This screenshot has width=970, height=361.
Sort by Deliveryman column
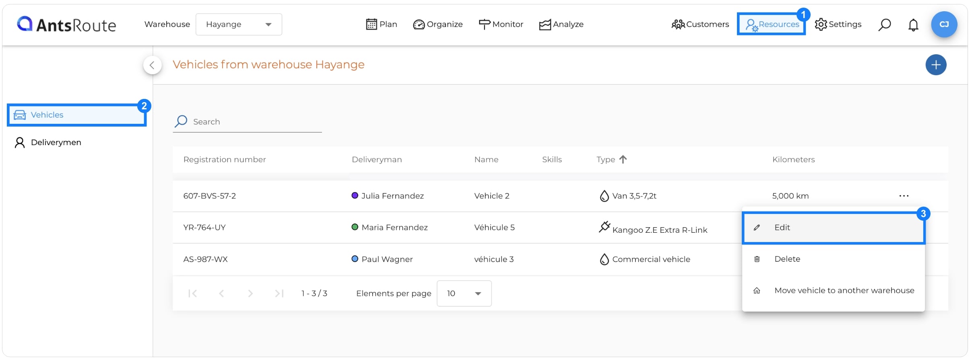pyautogui.click(x=377, y=160)
